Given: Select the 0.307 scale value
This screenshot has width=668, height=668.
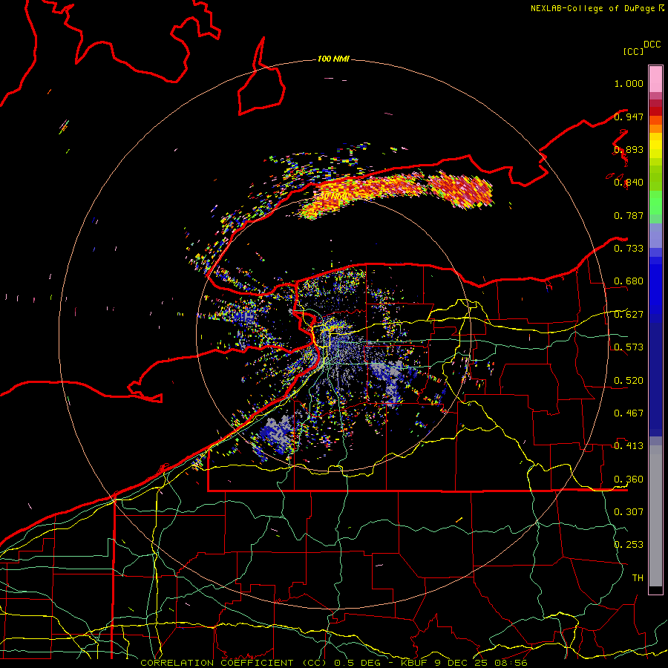Looking at the screenshot, I should click(x=629, y=512).
